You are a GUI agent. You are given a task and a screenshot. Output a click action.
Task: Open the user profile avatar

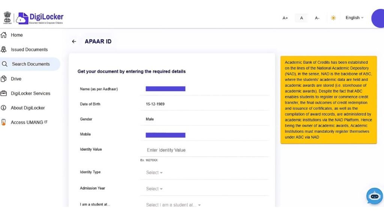pos(378,18)
